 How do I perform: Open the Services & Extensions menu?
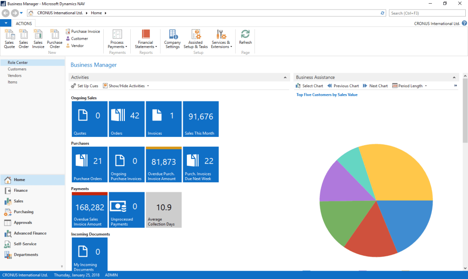click(x=221, y=39)
